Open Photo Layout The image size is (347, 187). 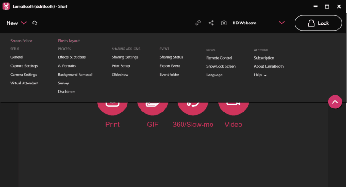[x=69, y=41]
